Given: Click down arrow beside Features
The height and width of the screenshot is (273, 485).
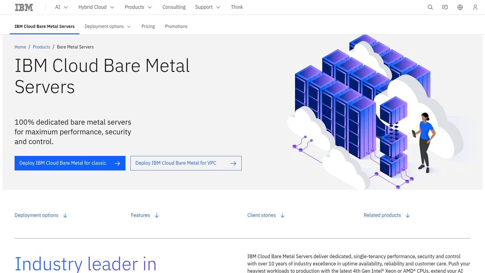Looking at the screenshot, I should point(157,215).
